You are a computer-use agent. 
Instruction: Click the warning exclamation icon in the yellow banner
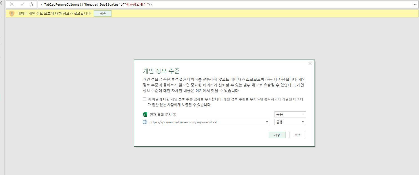point(12,13)
